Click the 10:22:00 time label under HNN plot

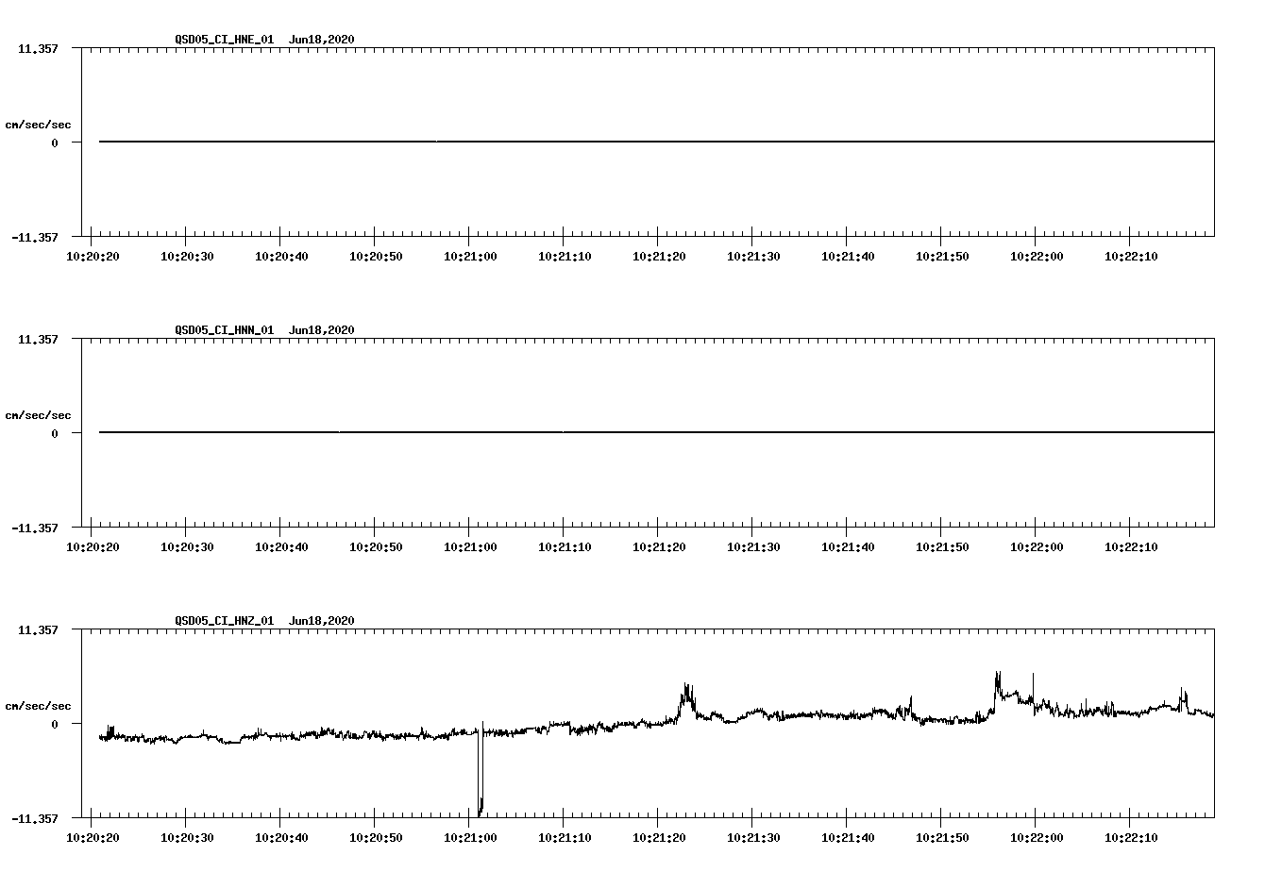pos(1037,547)
